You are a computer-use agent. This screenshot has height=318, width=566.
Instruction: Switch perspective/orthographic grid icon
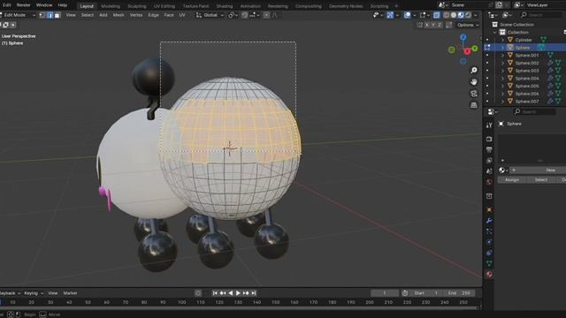474,105
